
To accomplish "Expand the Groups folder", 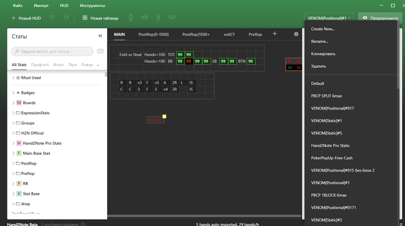I will point(13,123).
